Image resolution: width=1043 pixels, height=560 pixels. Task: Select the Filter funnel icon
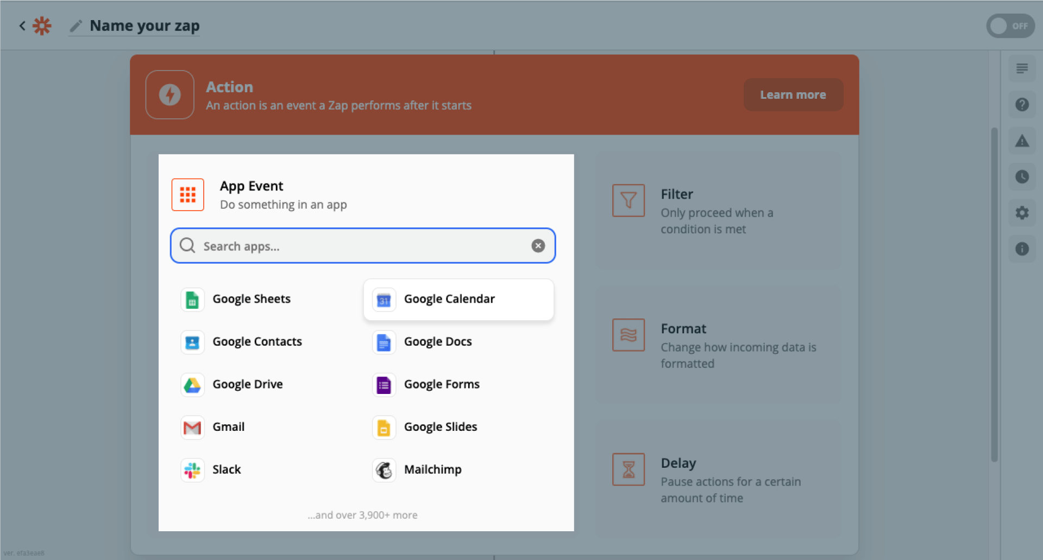click(629, 200)
